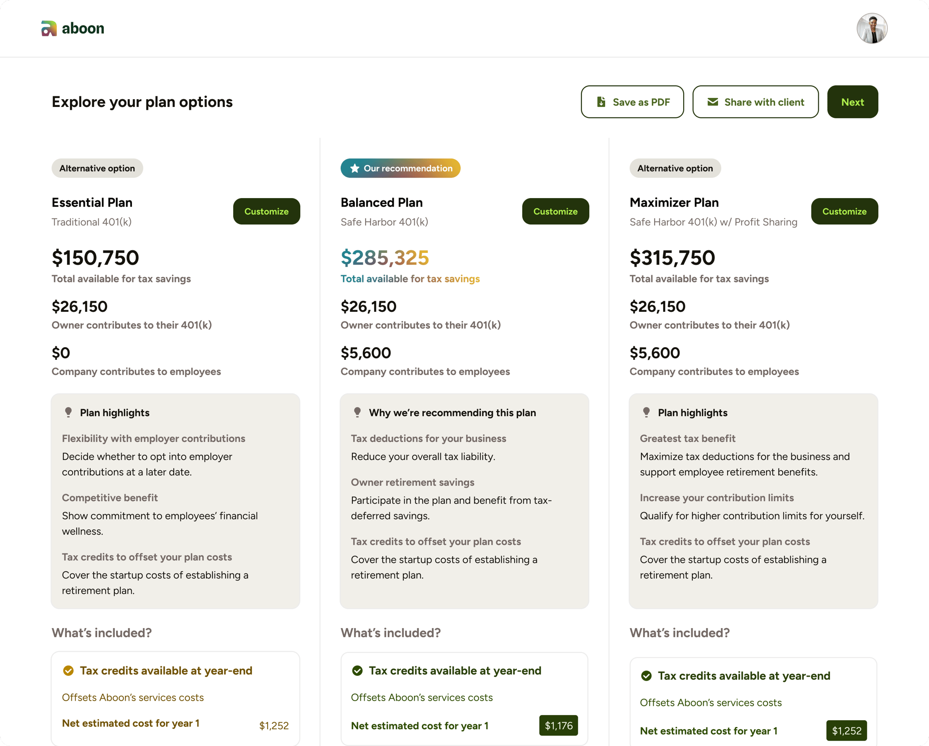
Task: Customize the Balanced Plan
Action: [x=555, y=211]
